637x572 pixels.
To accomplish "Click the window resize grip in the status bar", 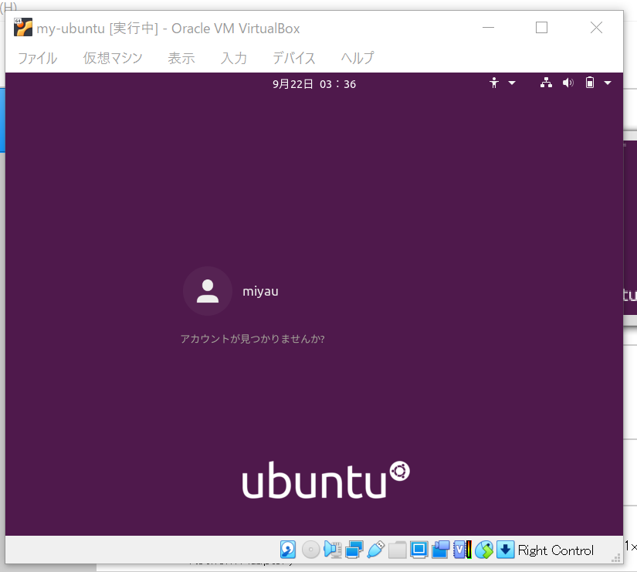I will point(616,557).
